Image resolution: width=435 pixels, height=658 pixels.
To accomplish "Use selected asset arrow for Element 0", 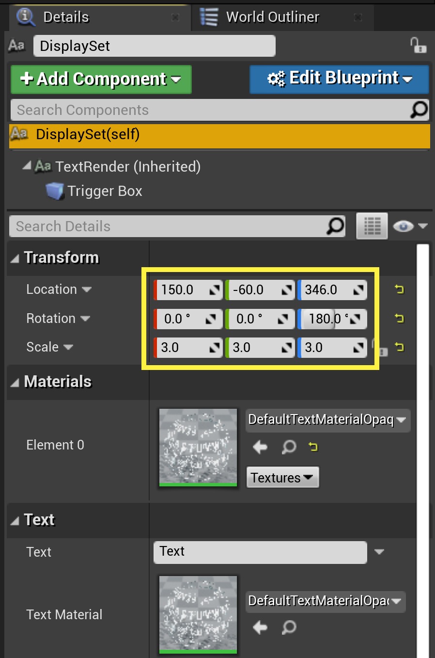I will [260, 447].
